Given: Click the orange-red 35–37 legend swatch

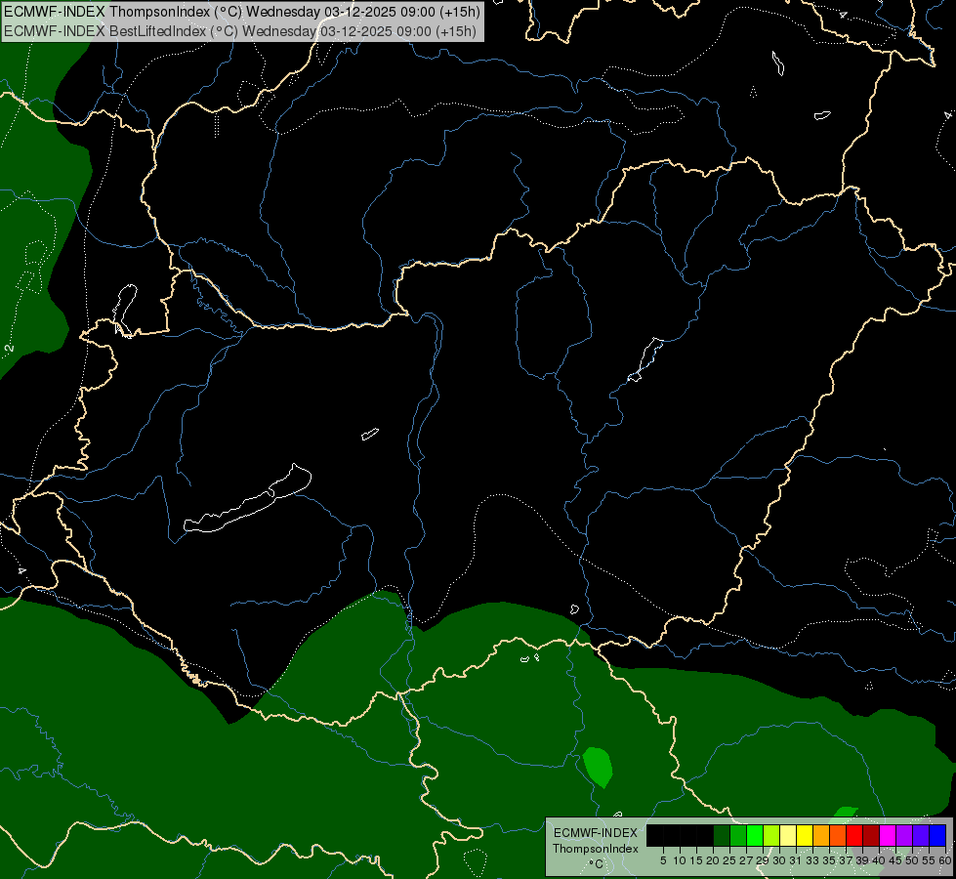Looking at the screenshot, I should point(838,835).
